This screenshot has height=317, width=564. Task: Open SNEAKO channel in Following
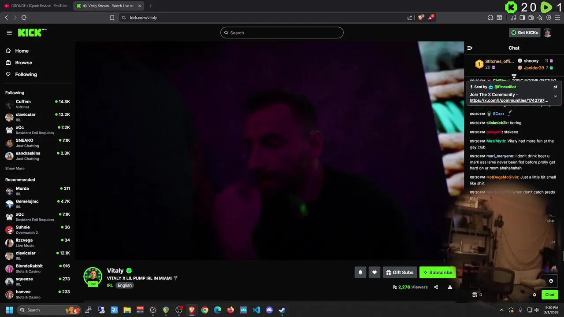click(x=37, y=143)
